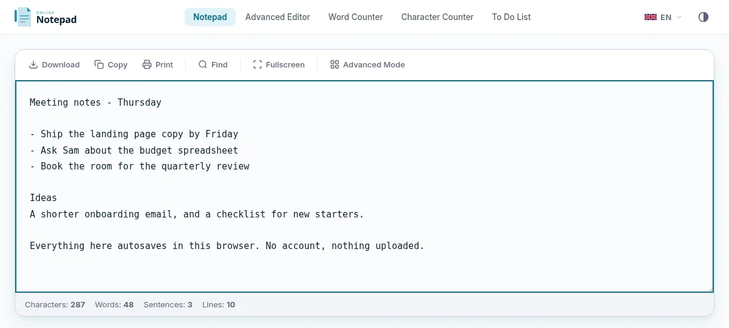Click the Characters: 287 status entry
Screen dimensions: 729x328
pos(55,304)
